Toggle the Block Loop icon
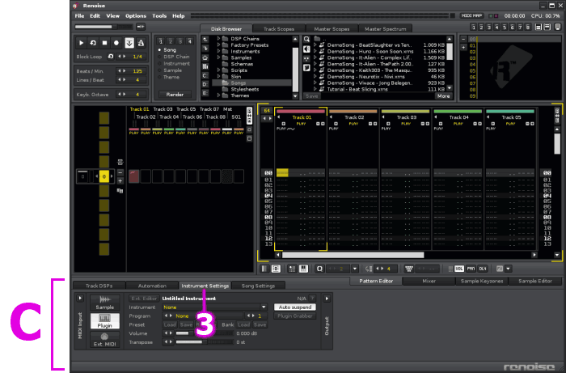Screen dimensions: 566x373 tap(111, 57)
